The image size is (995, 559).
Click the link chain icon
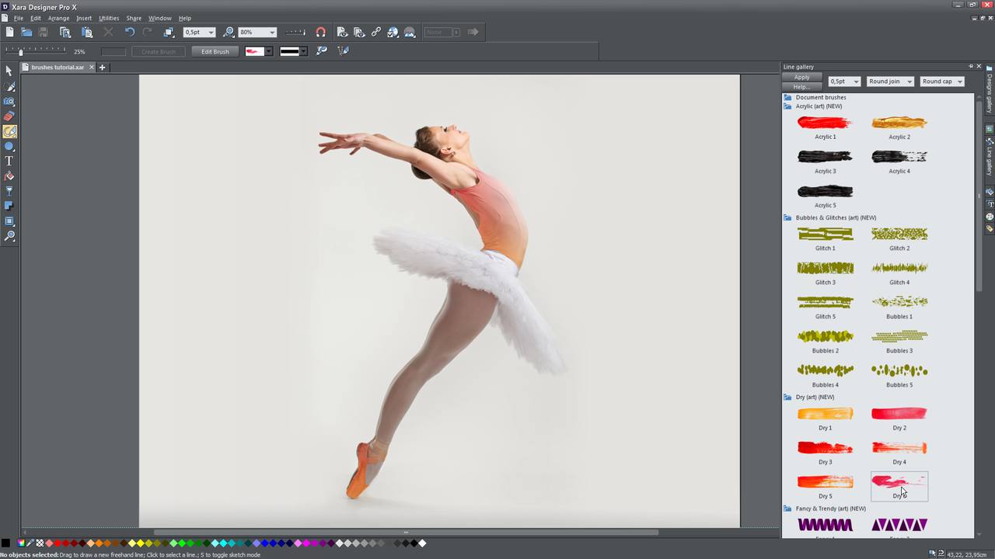pos(376,32)
